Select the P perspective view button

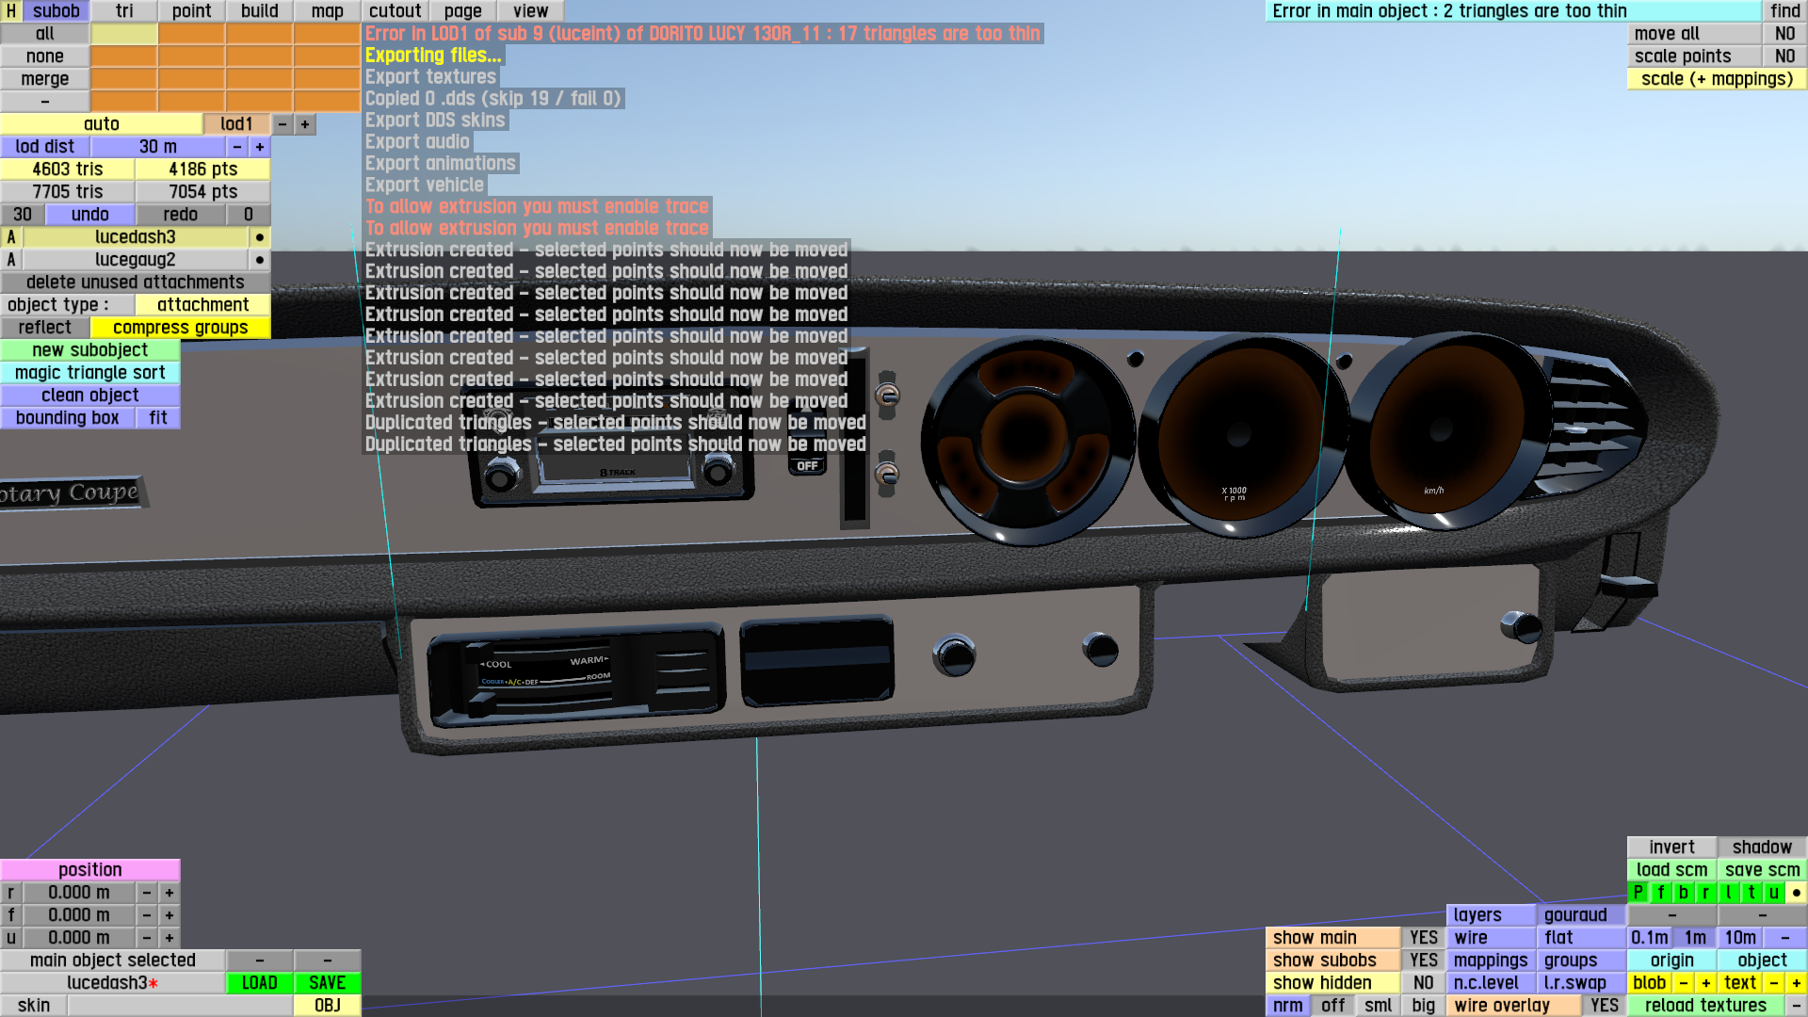(1638, 893)
